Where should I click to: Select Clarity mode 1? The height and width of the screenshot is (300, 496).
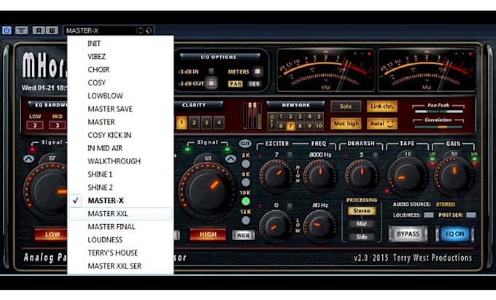(x=182, y=123)
